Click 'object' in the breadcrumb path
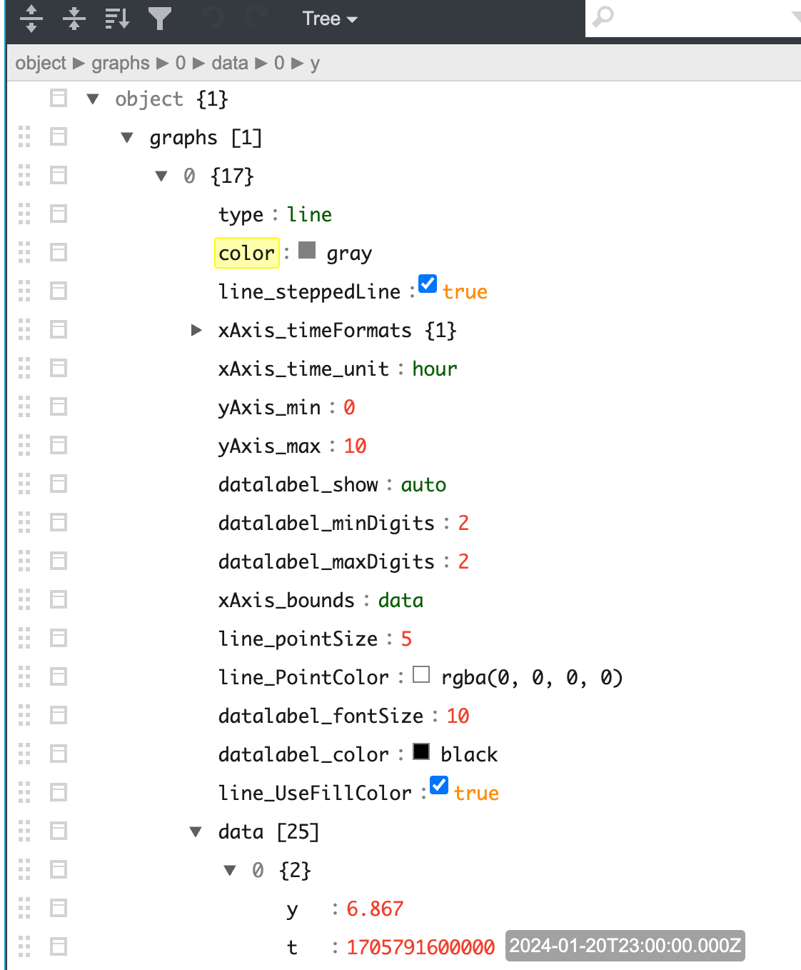The height and width of the screenshot is (970, 801). pos(41,63)
